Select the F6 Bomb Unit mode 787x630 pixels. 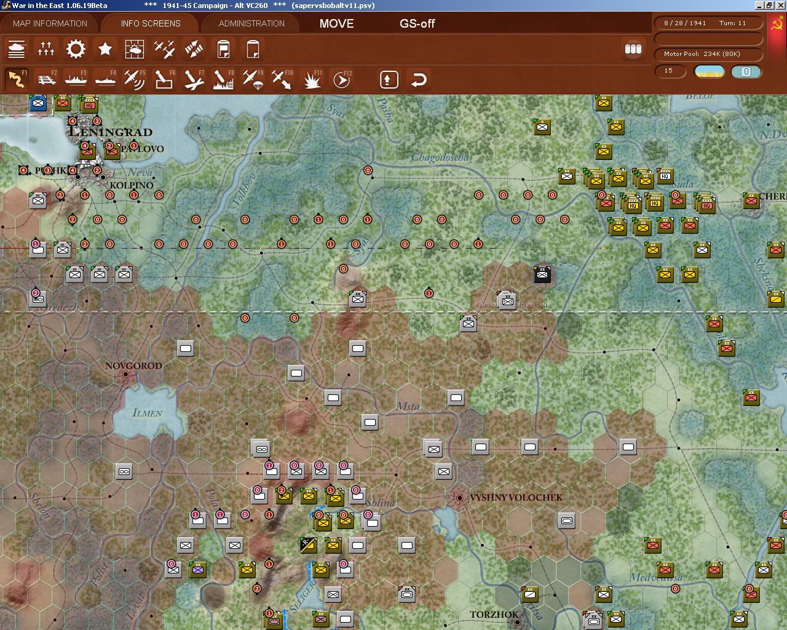164,79
